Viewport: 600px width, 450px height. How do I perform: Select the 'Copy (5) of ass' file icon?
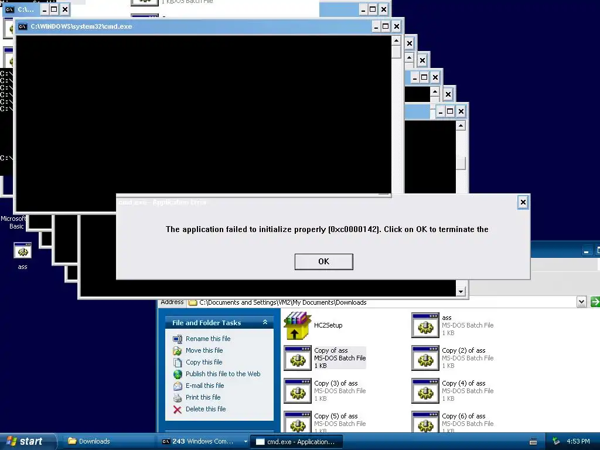tap(297, 422)
